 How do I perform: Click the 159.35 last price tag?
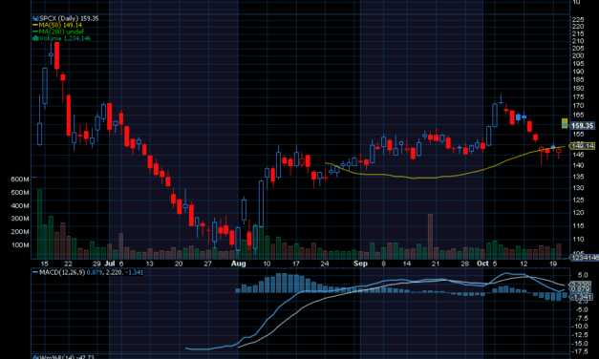pyautogui.click(x=582, y=126)
